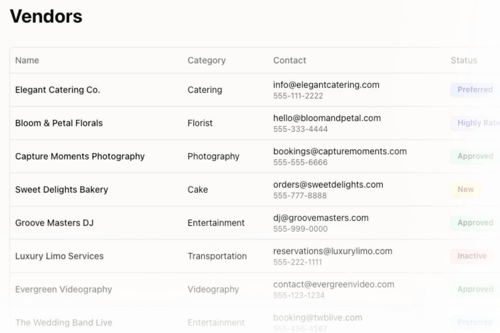Click the Vendors page heading
Image resolution: width=500 pixels, height=333 pixels.
[x=46, y=16]
